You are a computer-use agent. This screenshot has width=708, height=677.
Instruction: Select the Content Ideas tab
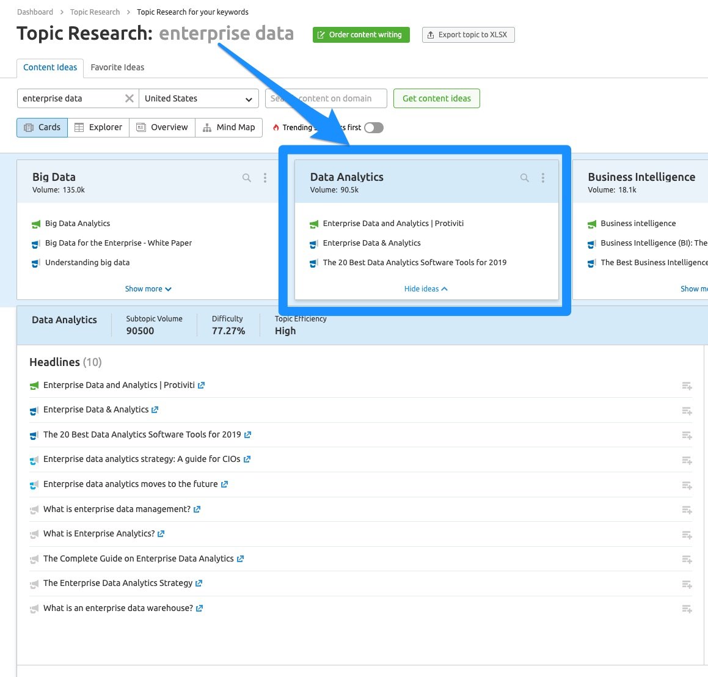49,68
